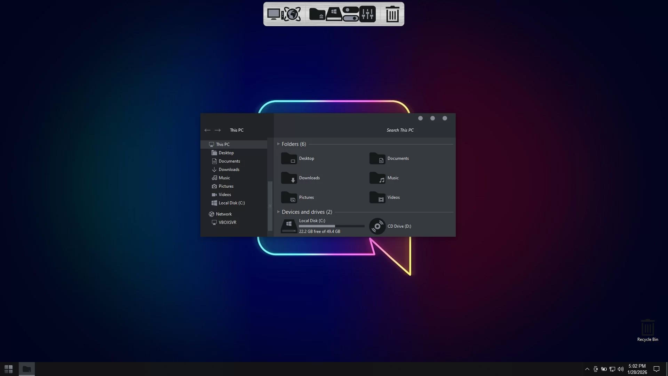Click the trash can icon in the dock
Viewport: 668px width, 376px height.
tap(392, 14)
